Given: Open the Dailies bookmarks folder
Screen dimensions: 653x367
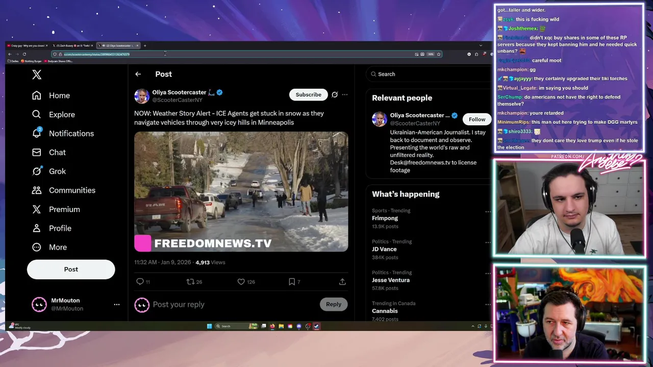Looking at the screenshot, I should (x=13, y=61).
